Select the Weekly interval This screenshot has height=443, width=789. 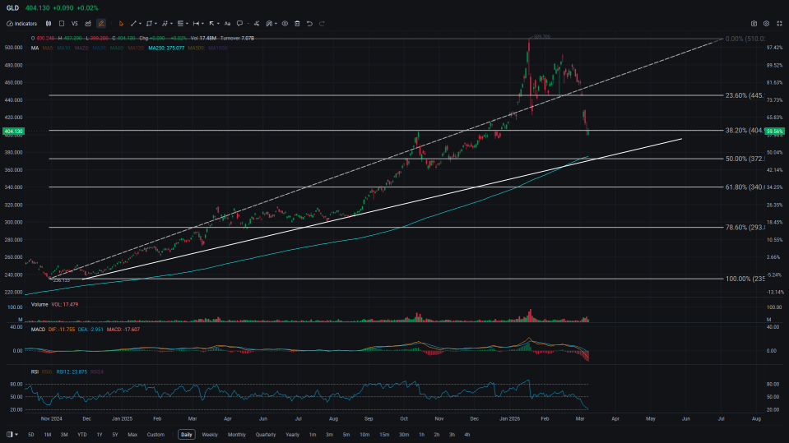[x=210, y=435]
